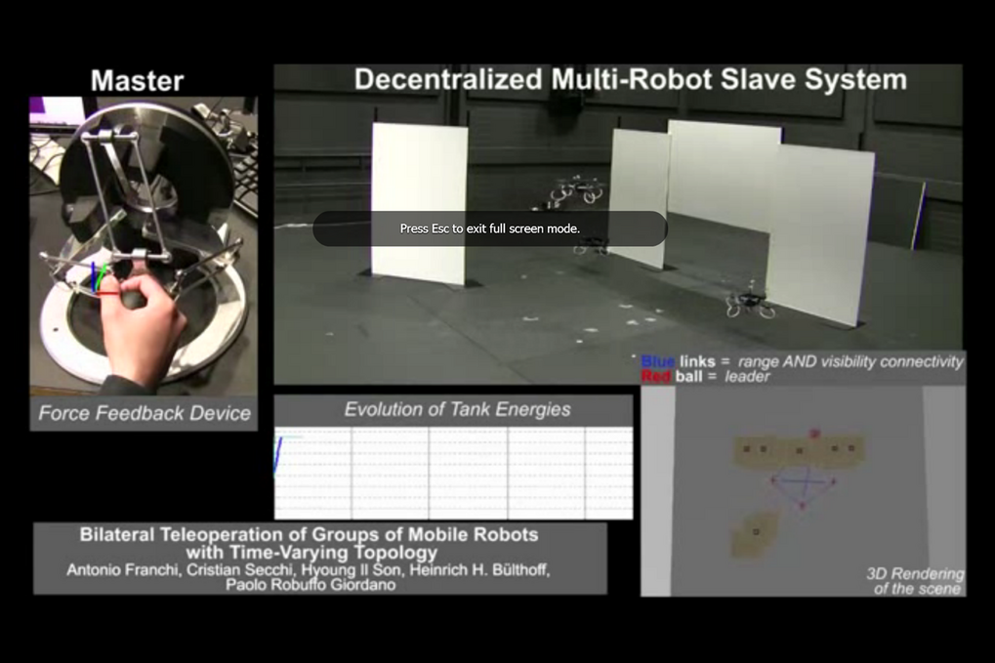995x663 pixels.
Task: Click the 'Master' heading text
Action: [x=137, y=81]
